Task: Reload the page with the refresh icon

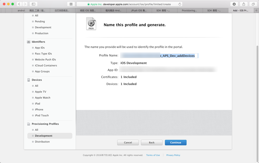Action: [180, 4]
